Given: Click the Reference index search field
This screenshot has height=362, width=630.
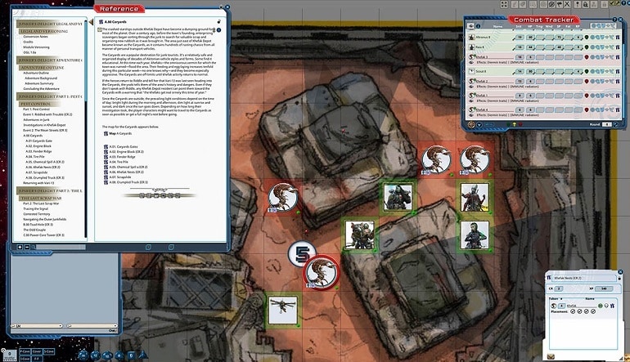Looking at the screenshot, I should click(x=59, y=248).
